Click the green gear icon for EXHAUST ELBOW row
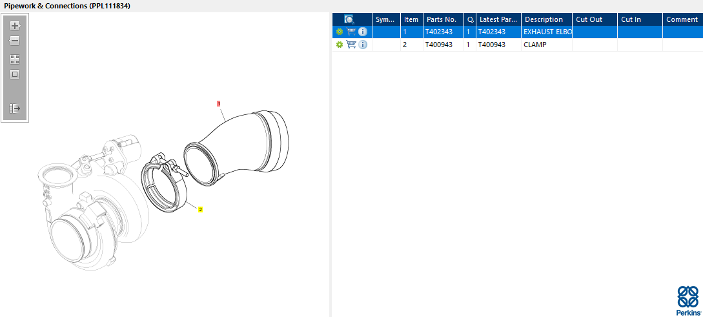The height and width of the screenshot is (317, 703). point(340,32)
